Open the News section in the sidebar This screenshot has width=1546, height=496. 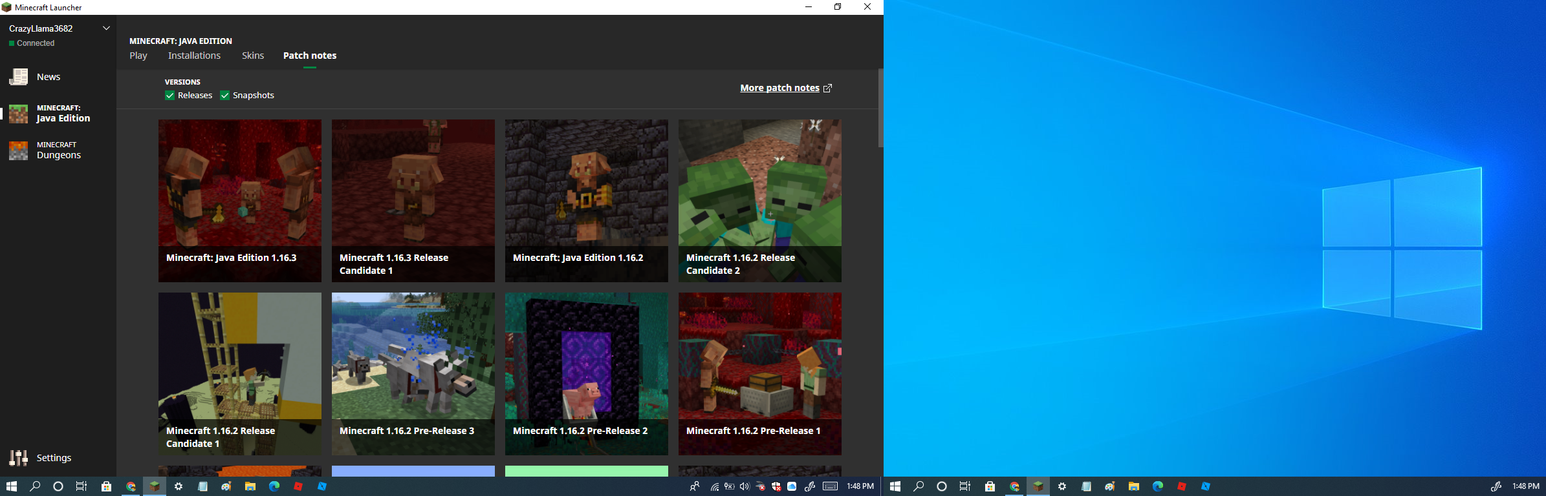pos(48,77)
